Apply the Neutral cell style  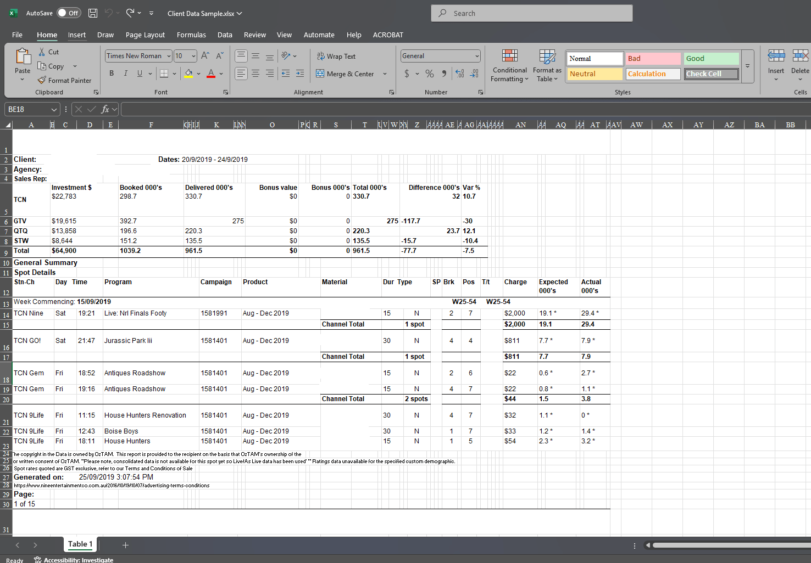(595, 74)
